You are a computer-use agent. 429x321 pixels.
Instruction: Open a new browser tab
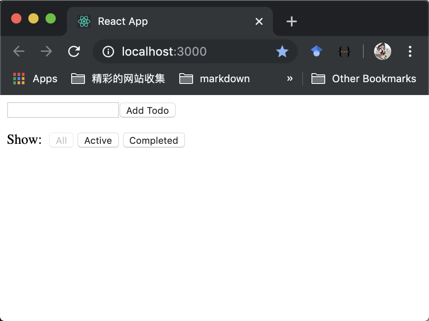292,21
